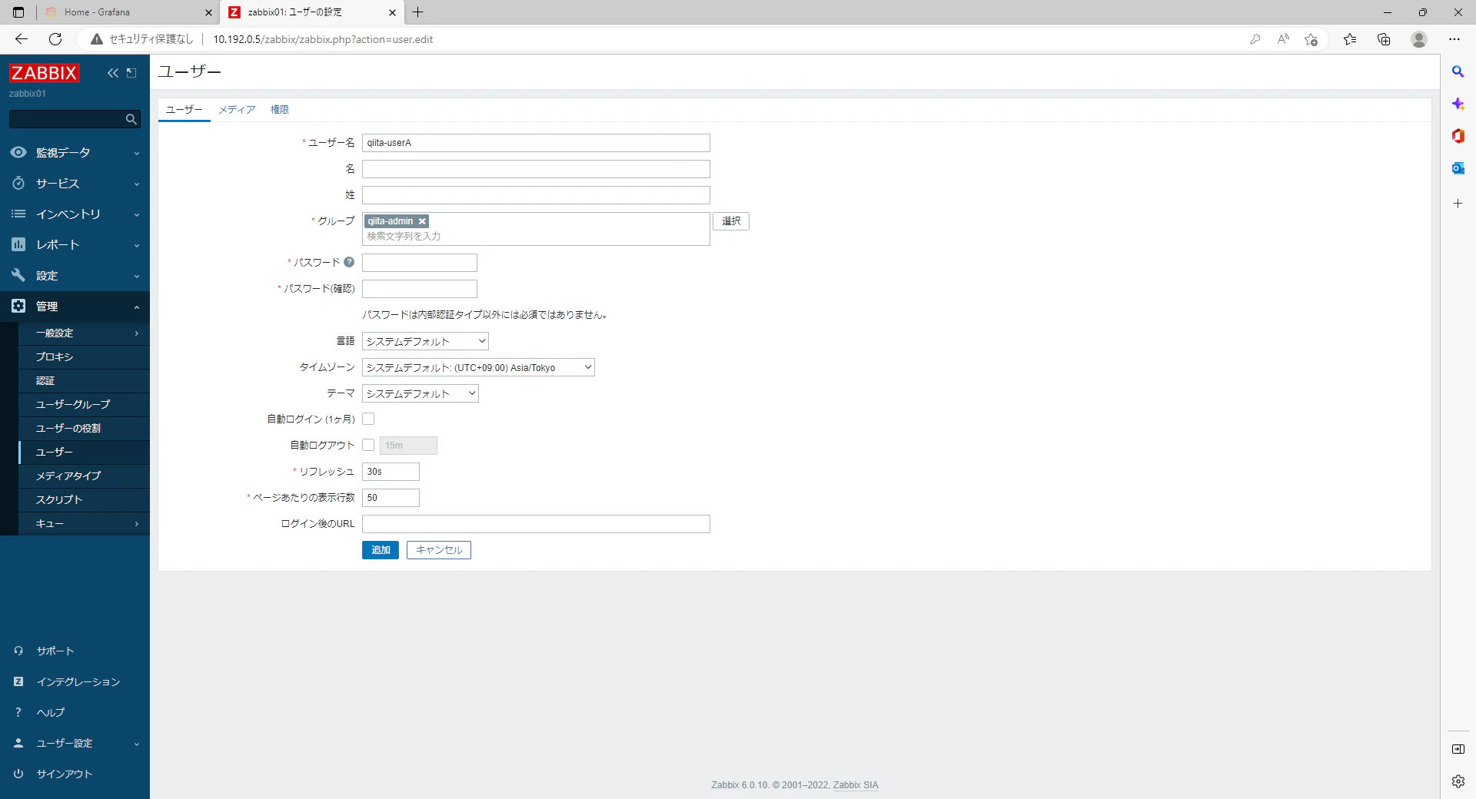Click the password help question icon
The height and width of the screenshot is (799, 1476).
[x=349, y=262]
